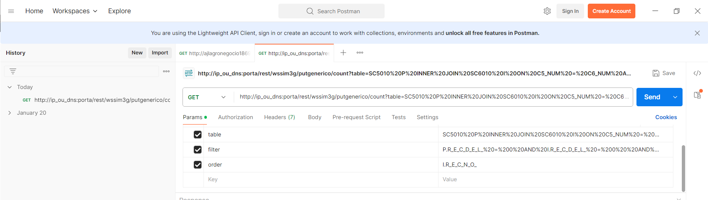Expand the January 20 history group
Image resolution: width=708 pixels, height=200 pixels.
pos(10,113)
